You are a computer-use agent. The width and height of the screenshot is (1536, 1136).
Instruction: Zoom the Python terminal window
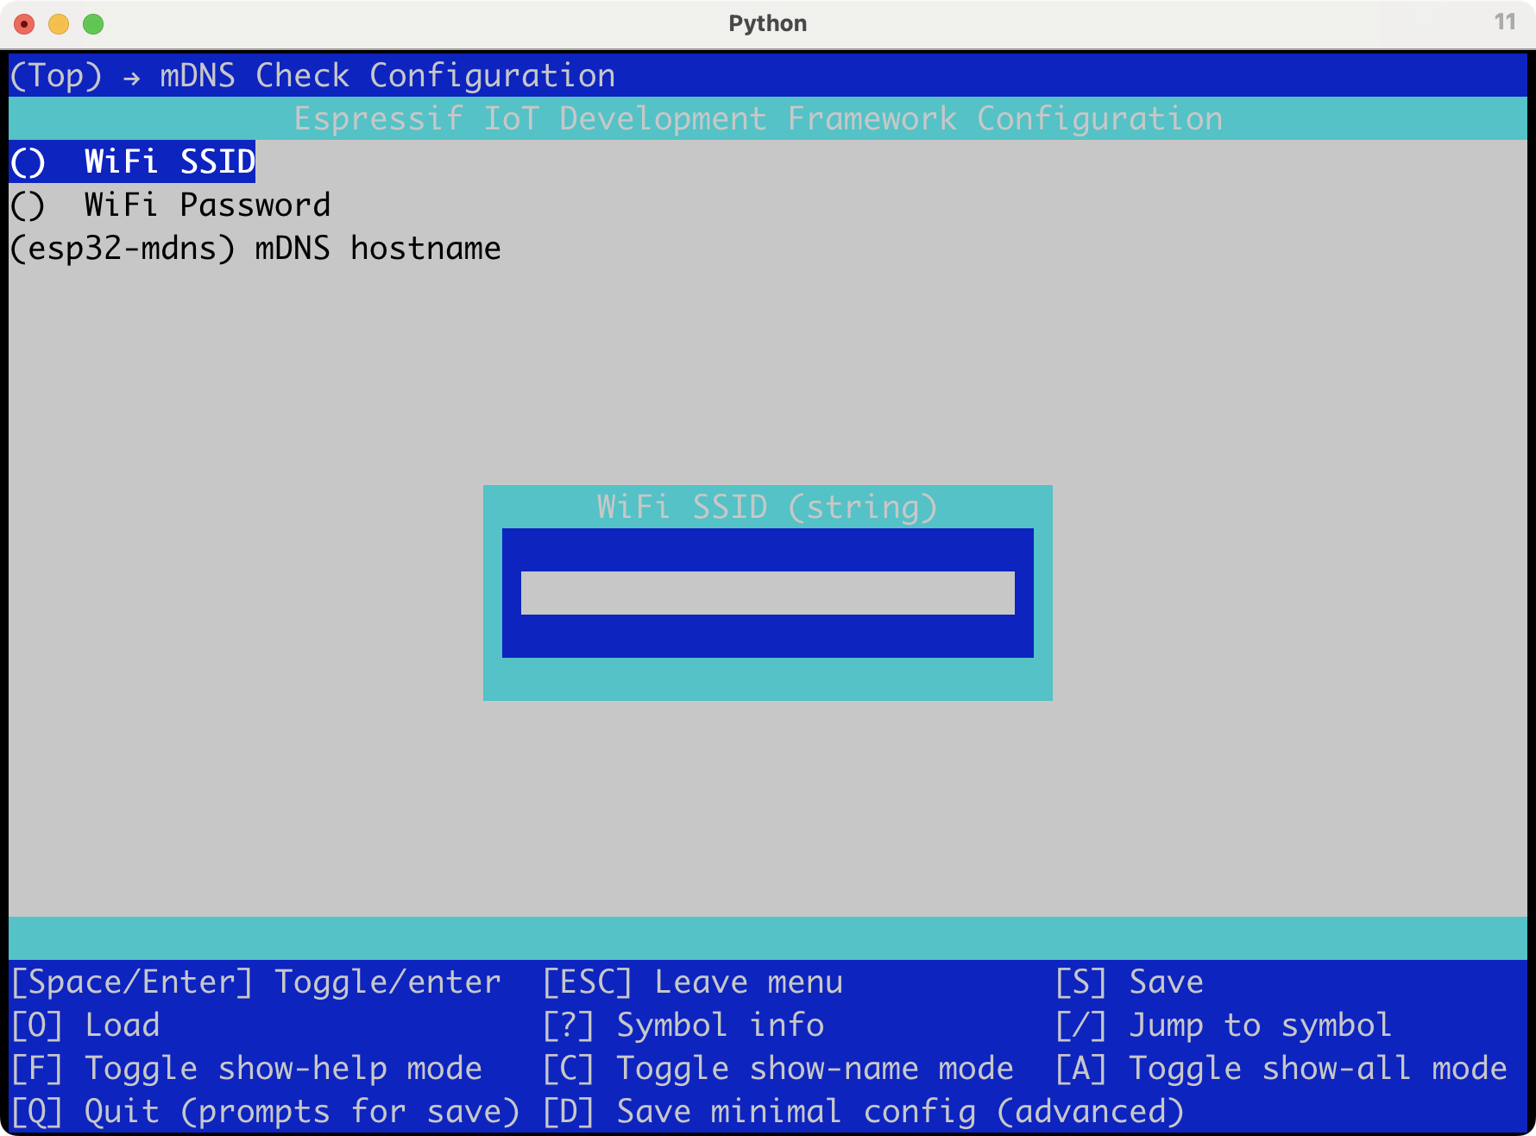[x=93, y=24]
